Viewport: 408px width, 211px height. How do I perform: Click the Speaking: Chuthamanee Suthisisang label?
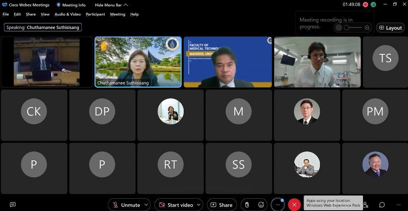pyautogui.click(x=43, y=27)
